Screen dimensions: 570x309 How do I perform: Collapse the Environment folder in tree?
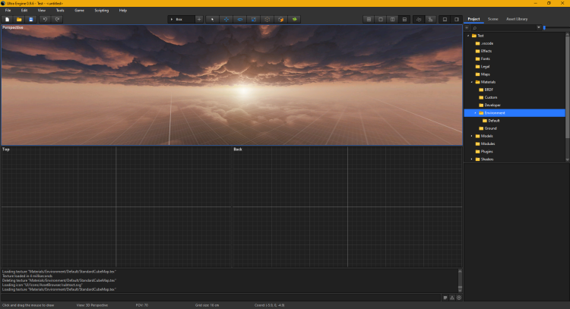point(475,112)
